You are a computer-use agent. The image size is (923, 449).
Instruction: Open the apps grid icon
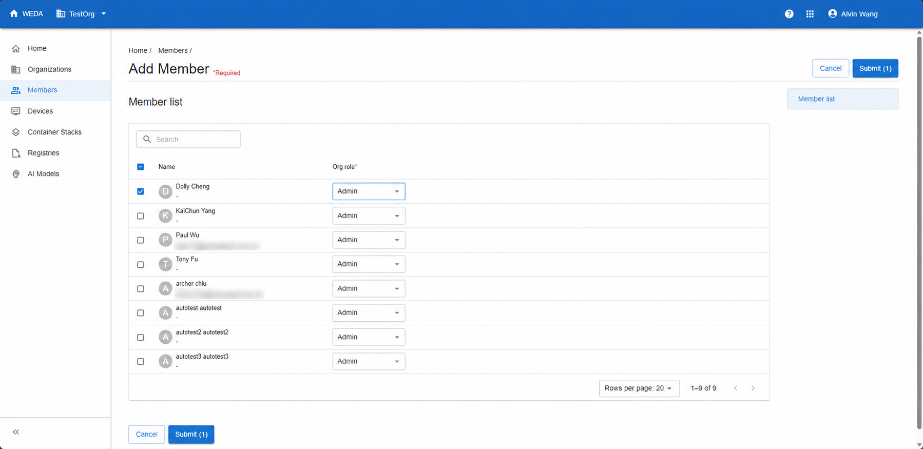pyautogui.click(x=810, y=14)
